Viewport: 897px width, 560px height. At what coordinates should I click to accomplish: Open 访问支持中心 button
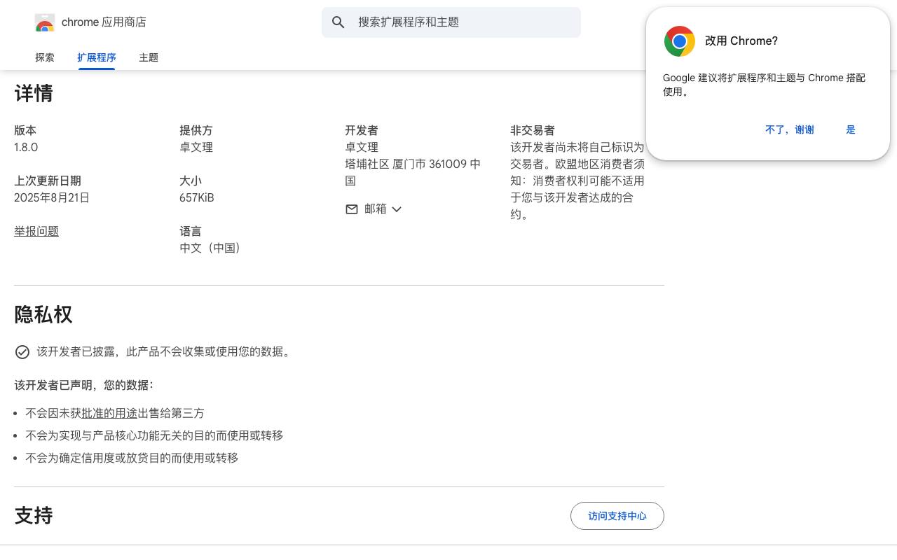click(x=617, y=516)
